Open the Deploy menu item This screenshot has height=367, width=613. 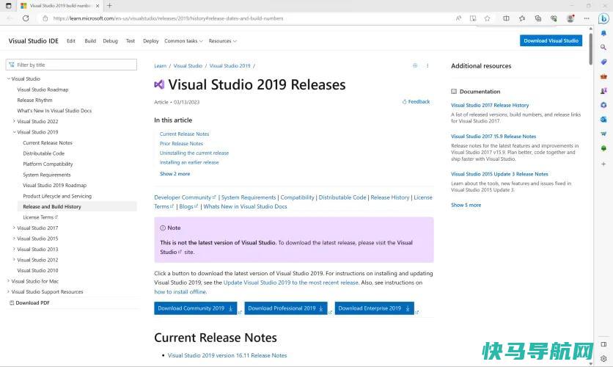coord(150,41)
